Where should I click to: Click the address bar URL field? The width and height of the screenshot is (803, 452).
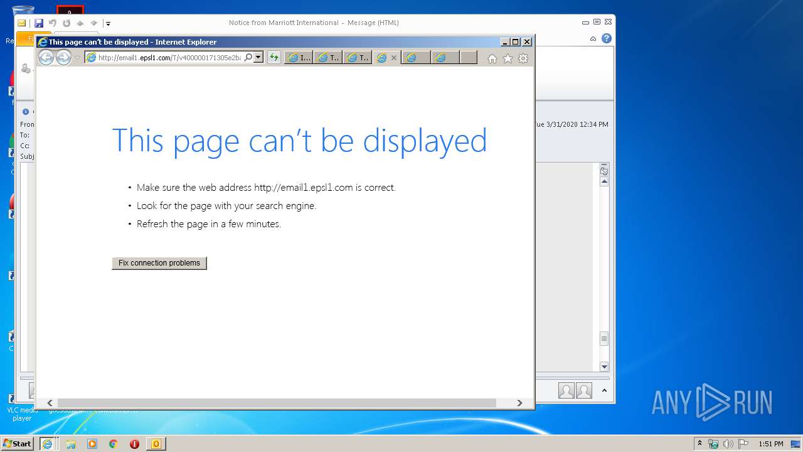point(169,58)
